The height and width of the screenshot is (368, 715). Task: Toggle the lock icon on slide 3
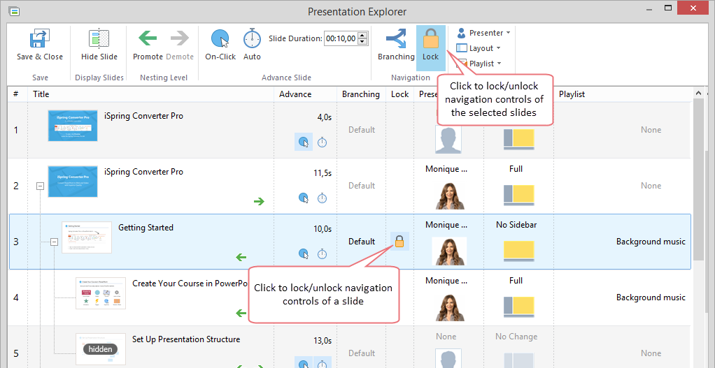click(399, 242)
